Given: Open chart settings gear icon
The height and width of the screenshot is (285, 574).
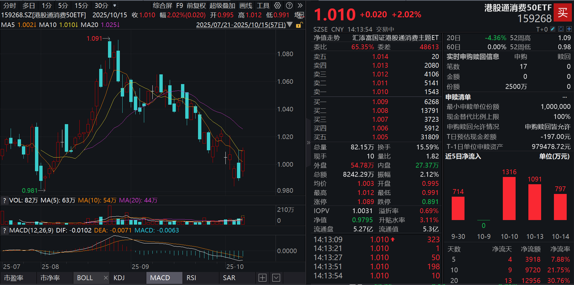Looking at the screenshot, I should 277,5.
